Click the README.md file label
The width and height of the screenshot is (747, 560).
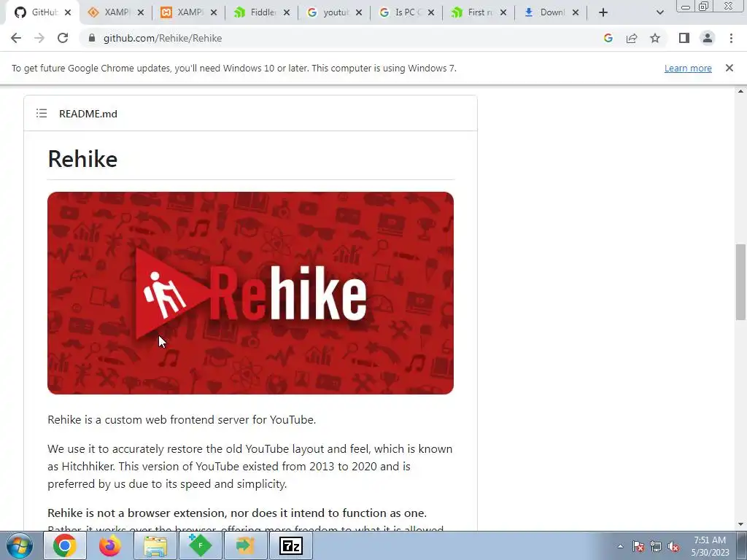88,114
